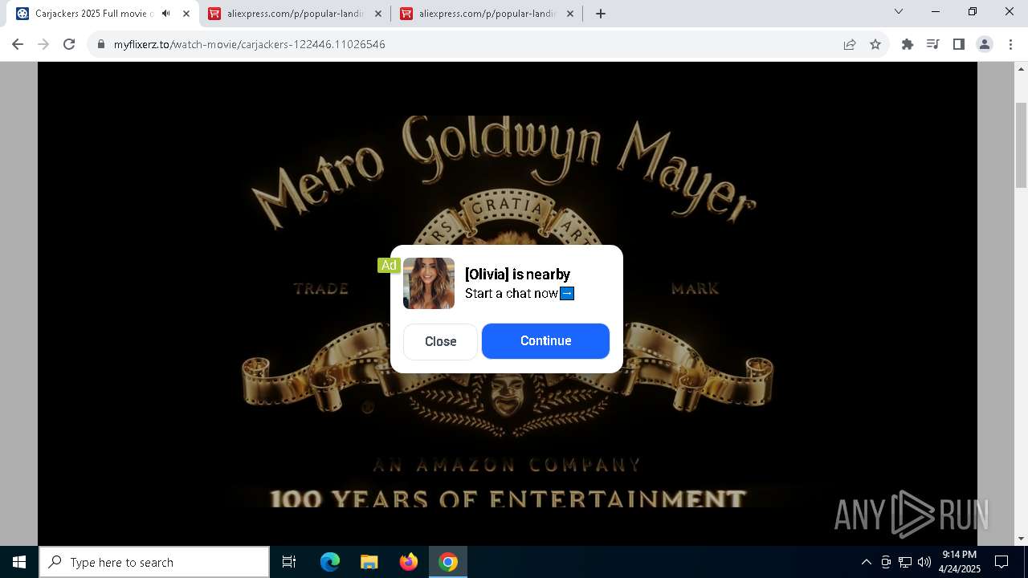The image size is (1028, 578).
Task: Open the volume speaker tray icon
Action: pos(924,562)
